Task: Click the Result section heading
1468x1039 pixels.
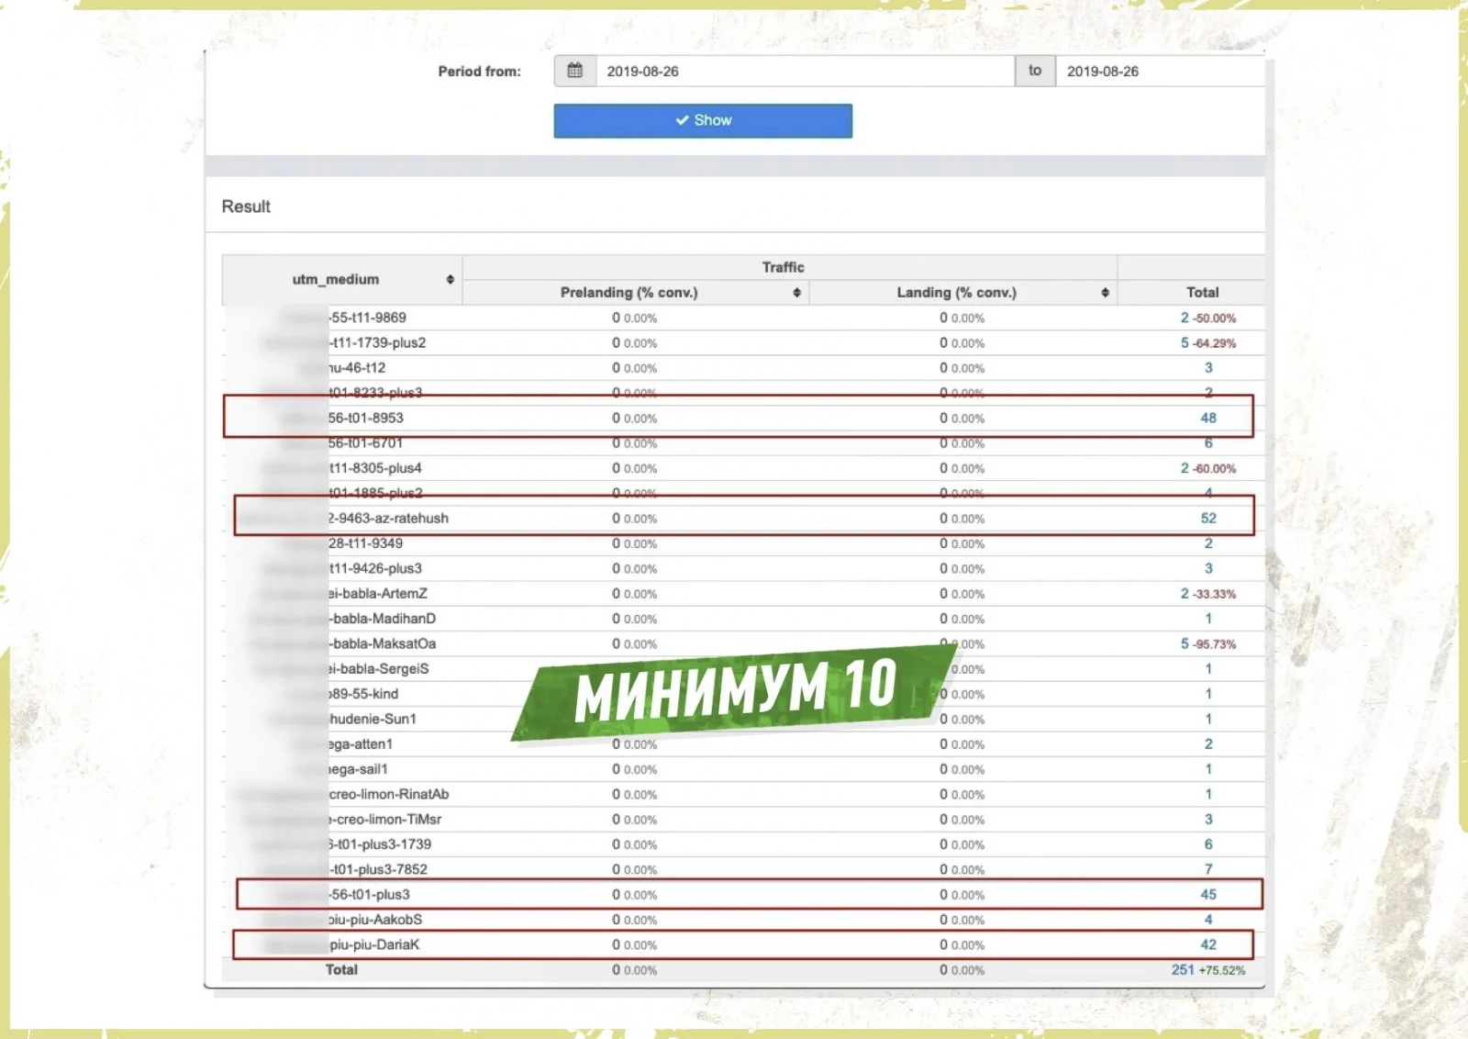Action: (x=246, y=207)
